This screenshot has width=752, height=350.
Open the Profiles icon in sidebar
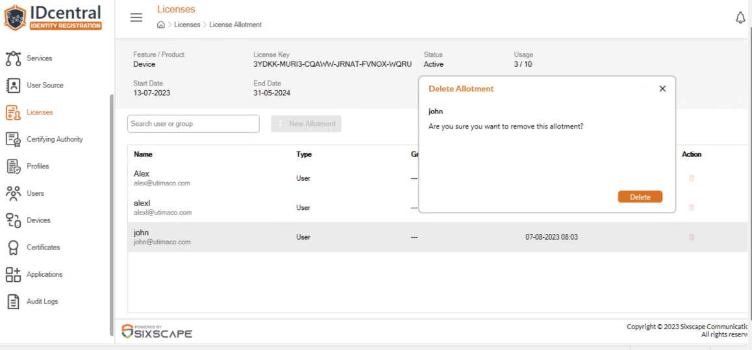pos(13,166)
